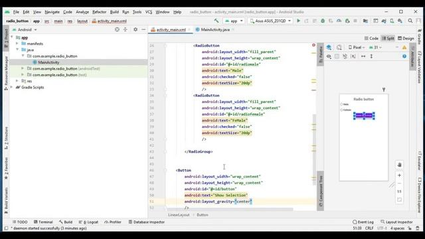Click the red error indicator in editor

point(313,45)
